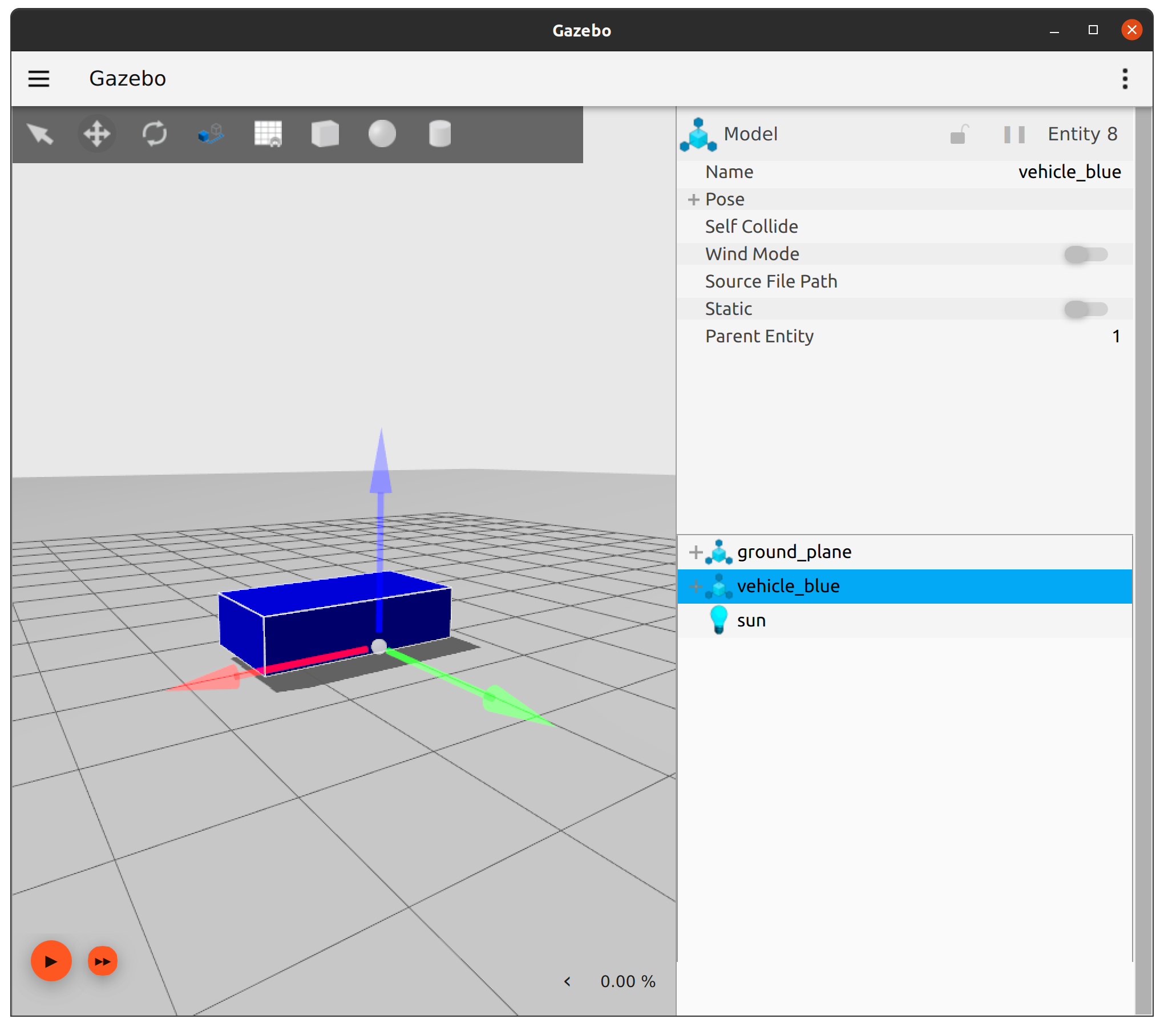Open the vertical three-dot plugins menu

point(1125,79)
